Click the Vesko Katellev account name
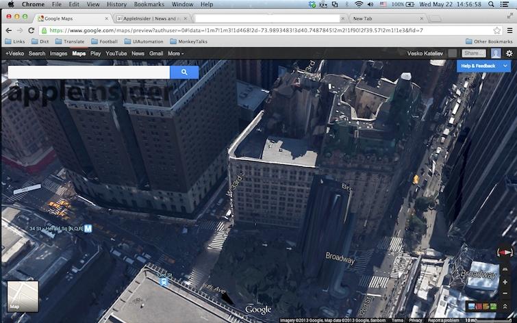 point(425,53)
